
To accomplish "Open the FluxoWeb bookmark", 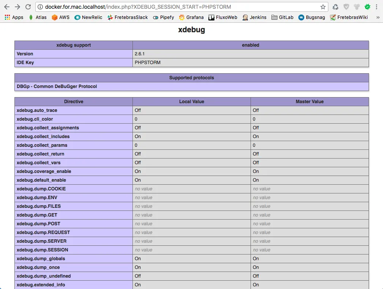I will [223, 17].
